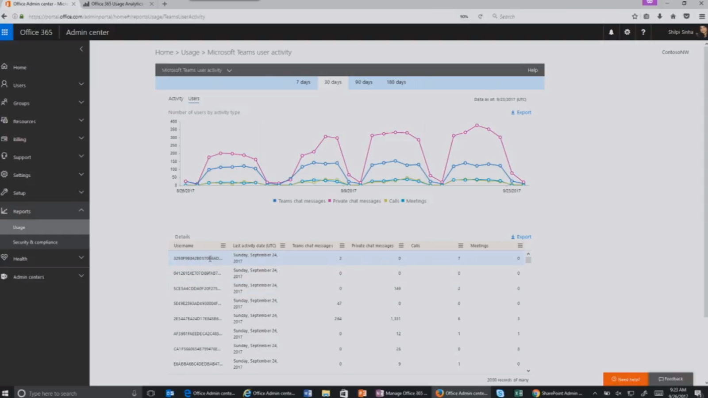Select the 7 days period tab
Screen dimensions: 708x398
click(303, 82)
